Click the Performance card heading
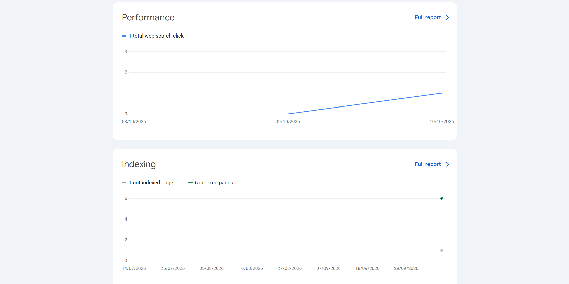The height and width of the screenshot is (284, 569). (x=148, y=17)
